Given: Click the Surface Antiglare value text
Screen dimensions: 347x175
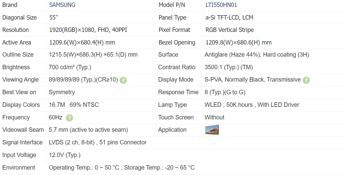Looking at the screenshot, I should tap(257, 55).
